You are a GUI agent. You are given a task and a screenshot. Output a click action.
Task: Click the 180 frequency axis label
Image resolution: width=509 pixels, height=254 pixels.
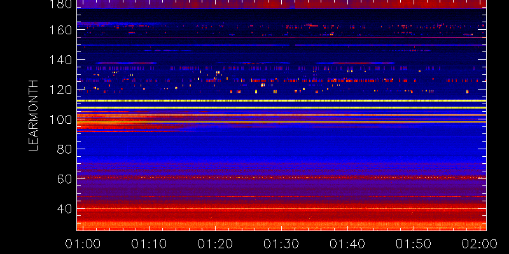[59, 4]
